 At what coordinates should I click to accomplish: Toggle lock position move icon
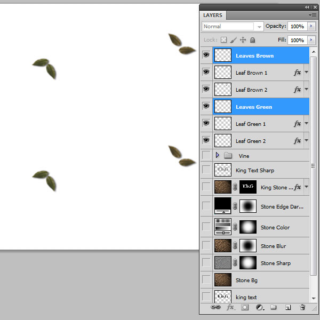(x=243, y=40)
